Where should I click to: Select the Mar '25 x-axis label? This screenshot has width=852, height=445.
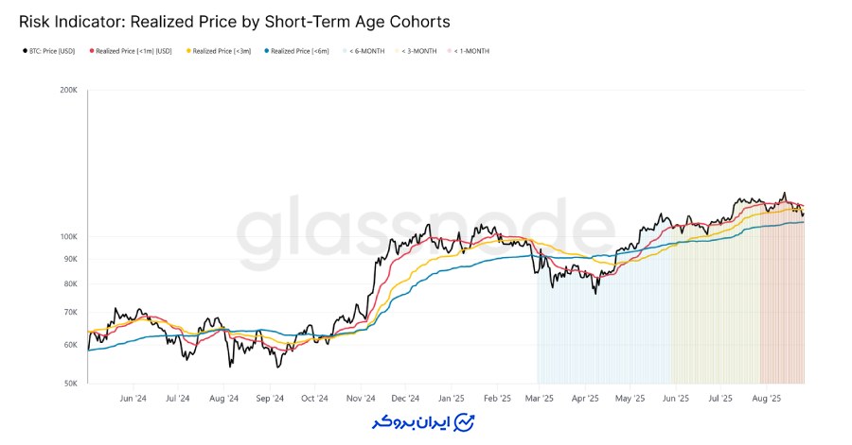541,399
